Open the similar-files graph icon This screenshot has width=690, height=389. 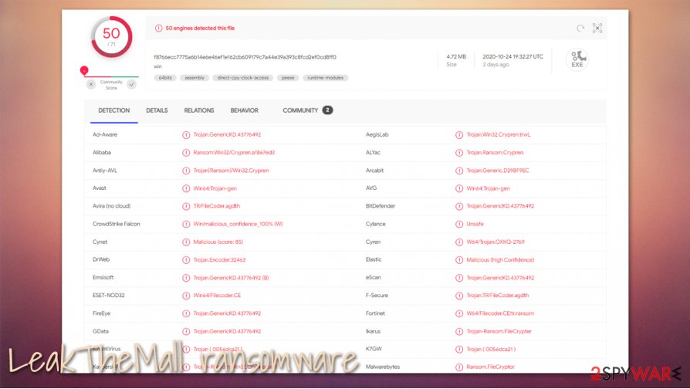tap(597, 28)
